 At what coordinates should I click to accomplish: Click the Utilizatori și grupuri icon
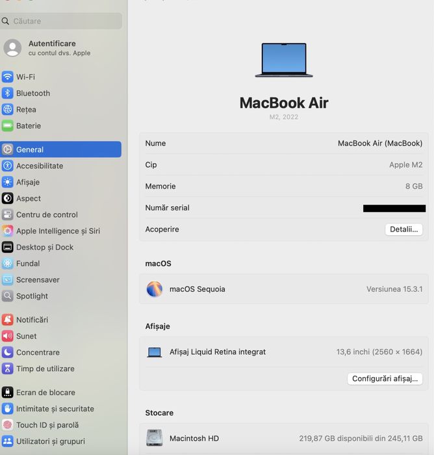click(7, 441)
